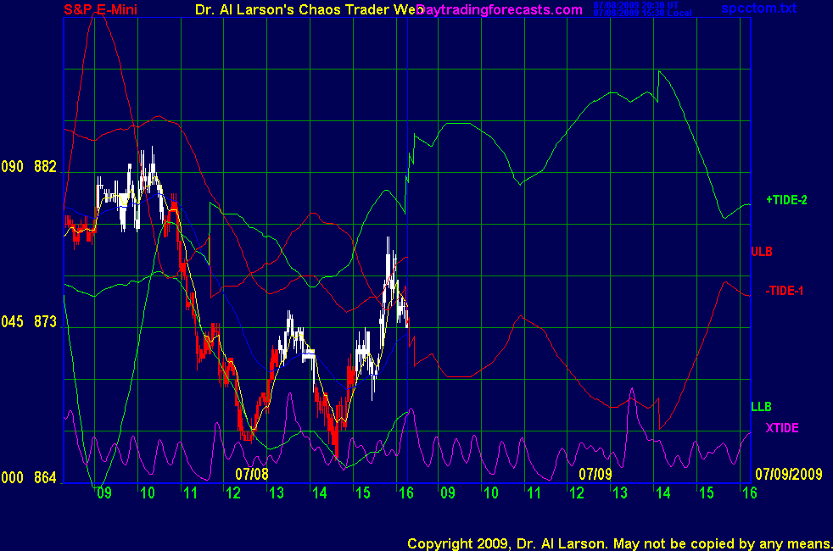Click the 'spcctom.txt' file name
This screenshot has height=551, width=833.
pos(758,8)
